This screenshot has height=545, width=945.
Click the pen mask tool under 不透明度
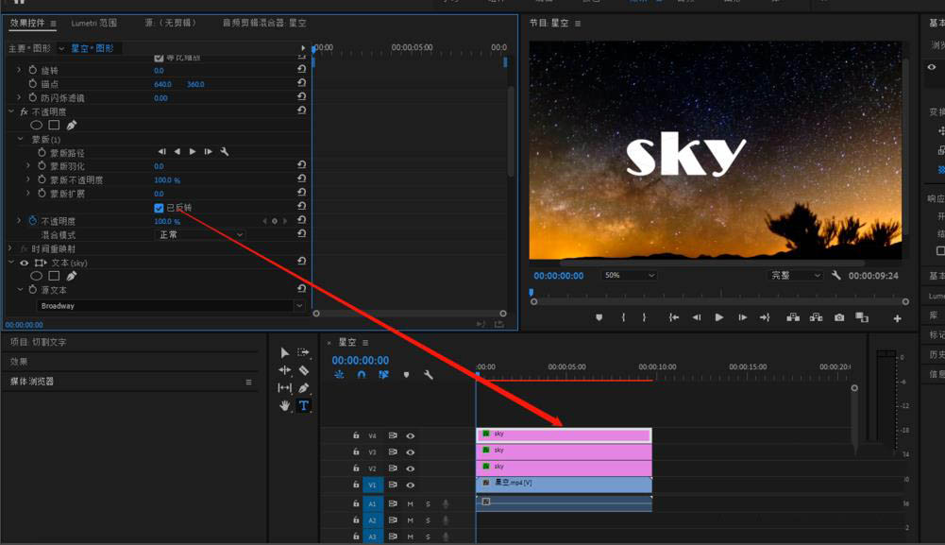pos(72,125)
